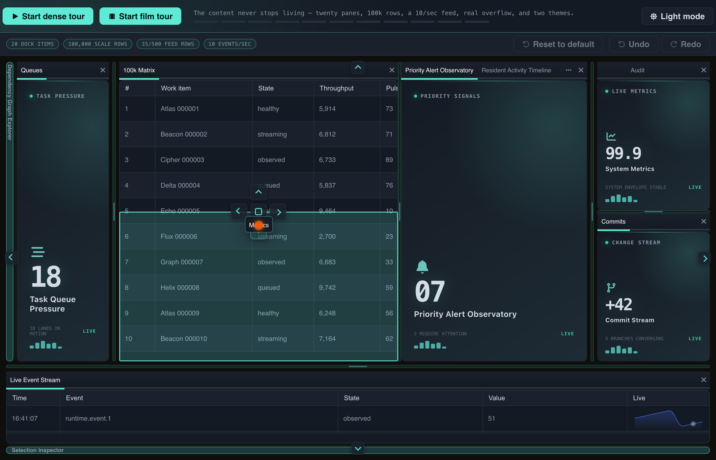The image size is (716, 460).
Task: Close the 100k Matrix panel
Action: click(x=392, y=70)
